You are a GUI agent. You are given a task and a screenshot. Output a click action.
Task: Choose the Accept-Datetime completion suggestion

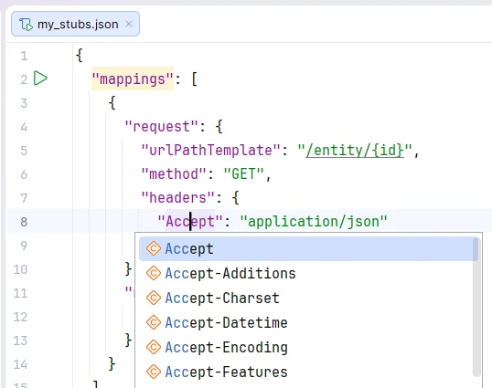click(x=308, y=322)
